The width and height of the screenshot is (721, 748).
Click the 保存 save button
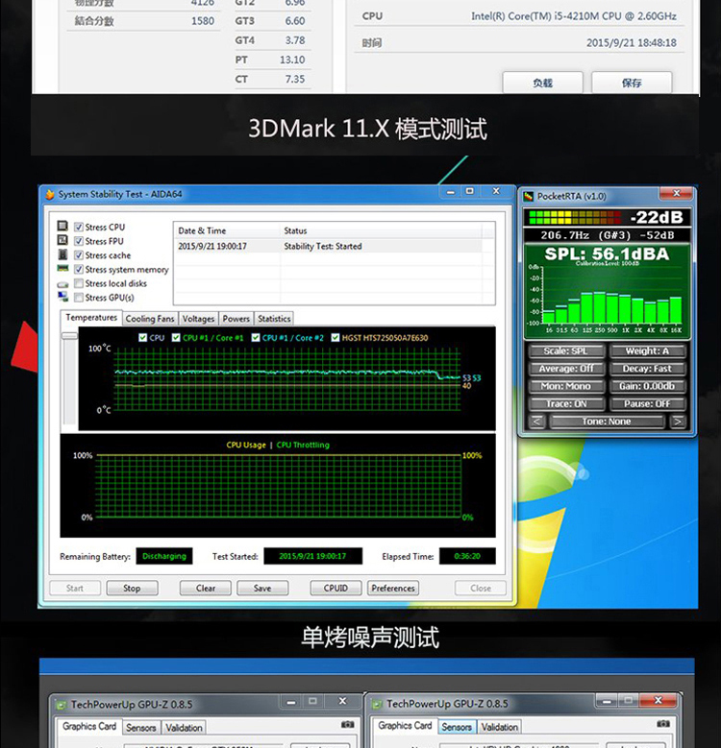pos(632,83)
